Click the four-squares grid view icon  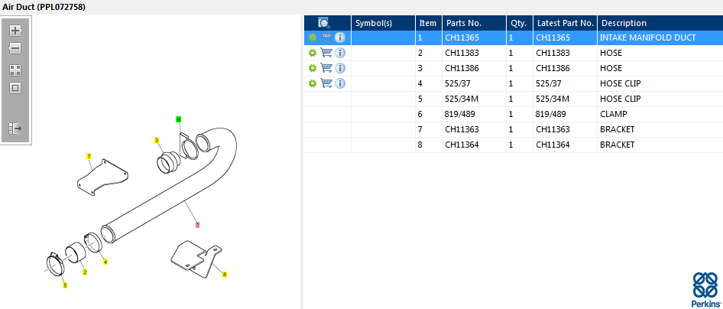click(x=16, y=70)
